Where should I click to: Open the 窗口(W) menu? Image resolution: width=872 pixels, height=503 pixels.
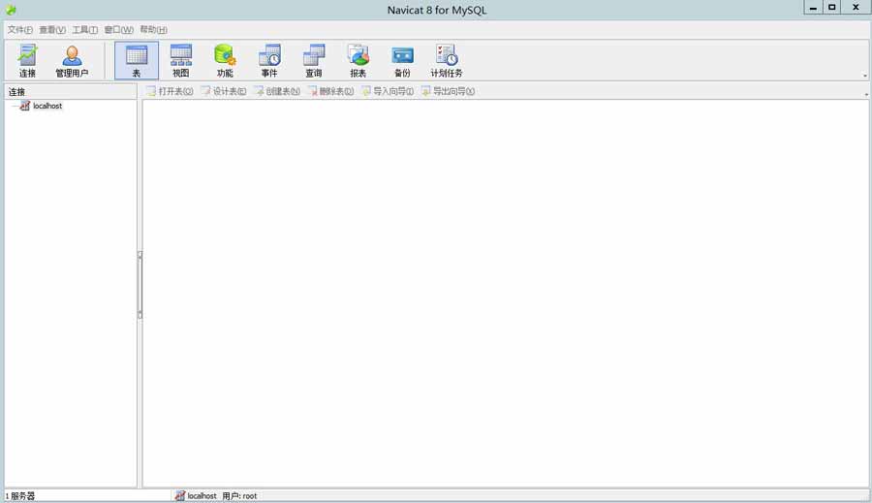(x=118, y=29)
